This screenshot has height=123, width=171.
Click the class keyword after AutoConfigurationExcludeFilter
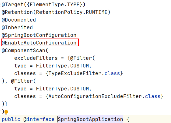tap(153, 97)
